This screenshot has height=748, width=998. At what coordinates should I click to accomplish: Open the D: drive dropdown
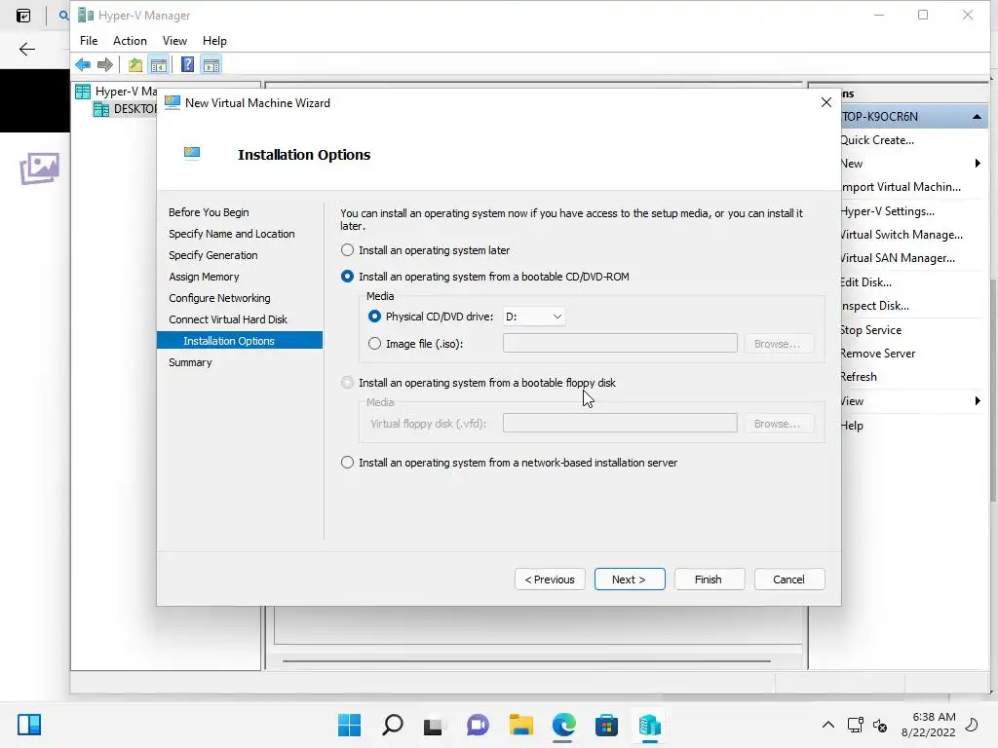[533, 317]
